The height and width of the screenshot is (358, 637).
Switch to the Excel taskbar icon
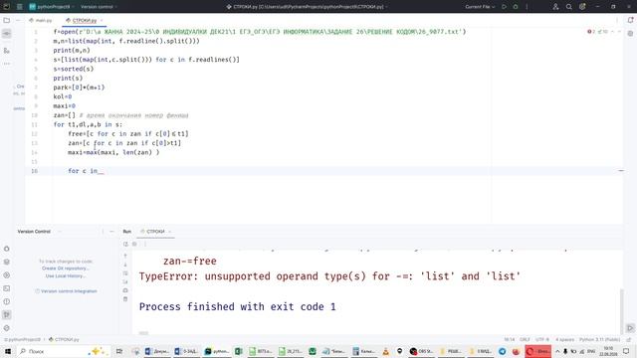click(x=239, y=351)
